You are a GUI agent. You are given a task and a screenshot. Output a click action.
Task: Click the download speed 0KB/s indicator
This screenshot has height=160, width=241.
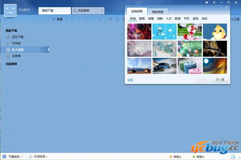point(175,157)
